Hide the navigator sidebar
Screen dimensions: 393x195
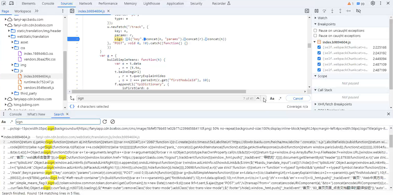[x=72, y=11]
